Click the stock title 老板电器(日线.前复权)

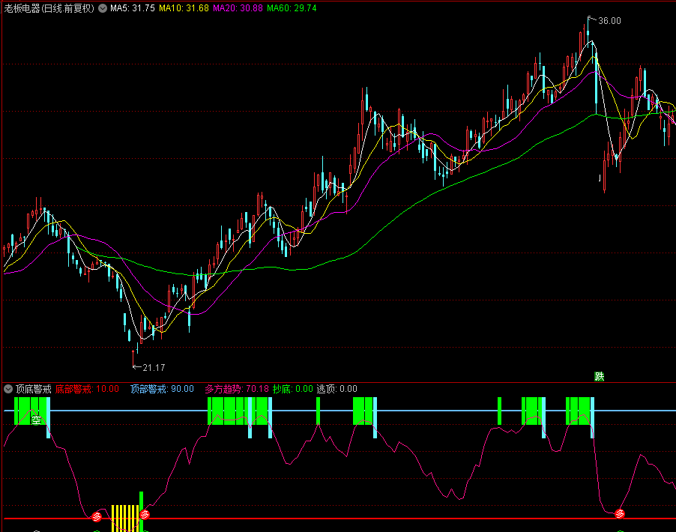49,8
